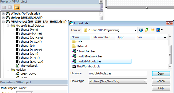
Task: Switch to Alphabetic tab in Properties
Action: pos(8,92)
